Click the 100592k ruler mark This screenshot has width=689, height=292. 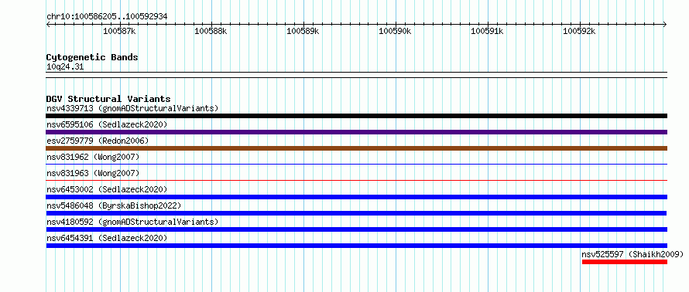(x=579, y=31)
